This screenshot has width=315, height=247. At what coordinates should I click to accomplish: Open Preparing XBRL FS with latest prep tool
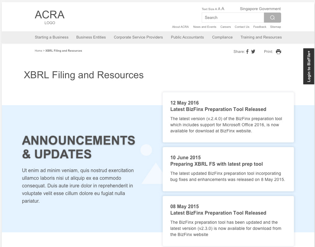[x=217, y=164]
